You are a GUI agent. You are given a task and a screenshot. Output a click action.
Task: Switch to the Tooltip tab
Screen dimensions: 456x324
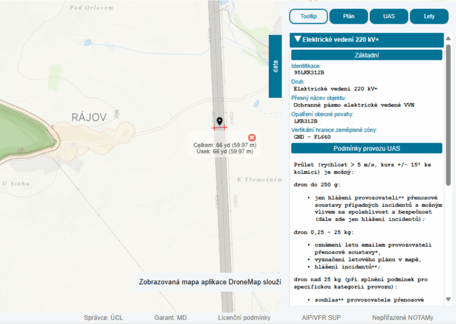308,16
